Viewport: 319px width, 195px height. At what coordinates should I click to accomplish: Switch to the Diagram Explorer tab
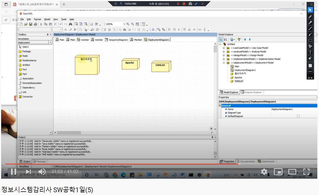[x=251, y=92]
